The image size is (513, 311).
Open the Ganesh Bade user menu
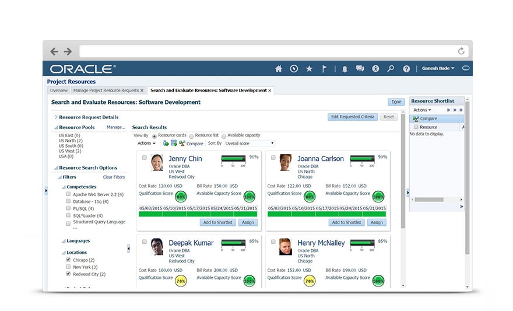tap(438, 68)
